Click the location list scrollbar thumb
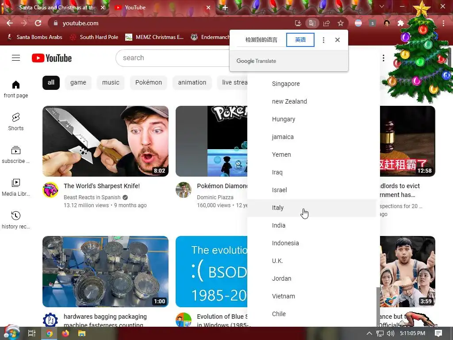Screen dimensions: 453x340 click(x=378, y=306)
